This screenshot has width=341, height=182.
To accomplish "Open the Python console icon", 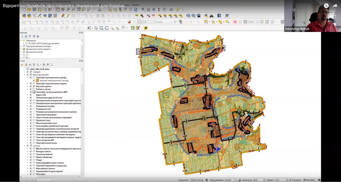I will [x=206, y=16].
